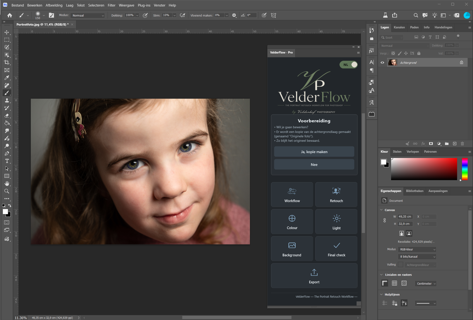Open the Strm flow dropdown arrow

pos(174,15)
